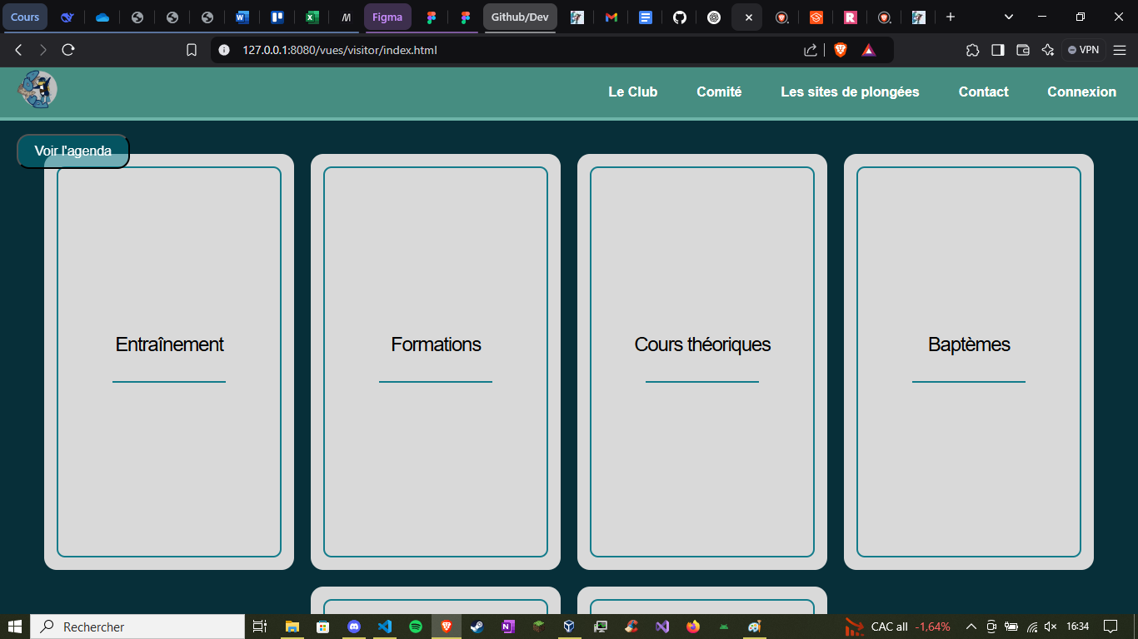The image size is (1138, 639).
Task: Open the Brave Shields icon in address bar
Action: [x=841, y=49]
